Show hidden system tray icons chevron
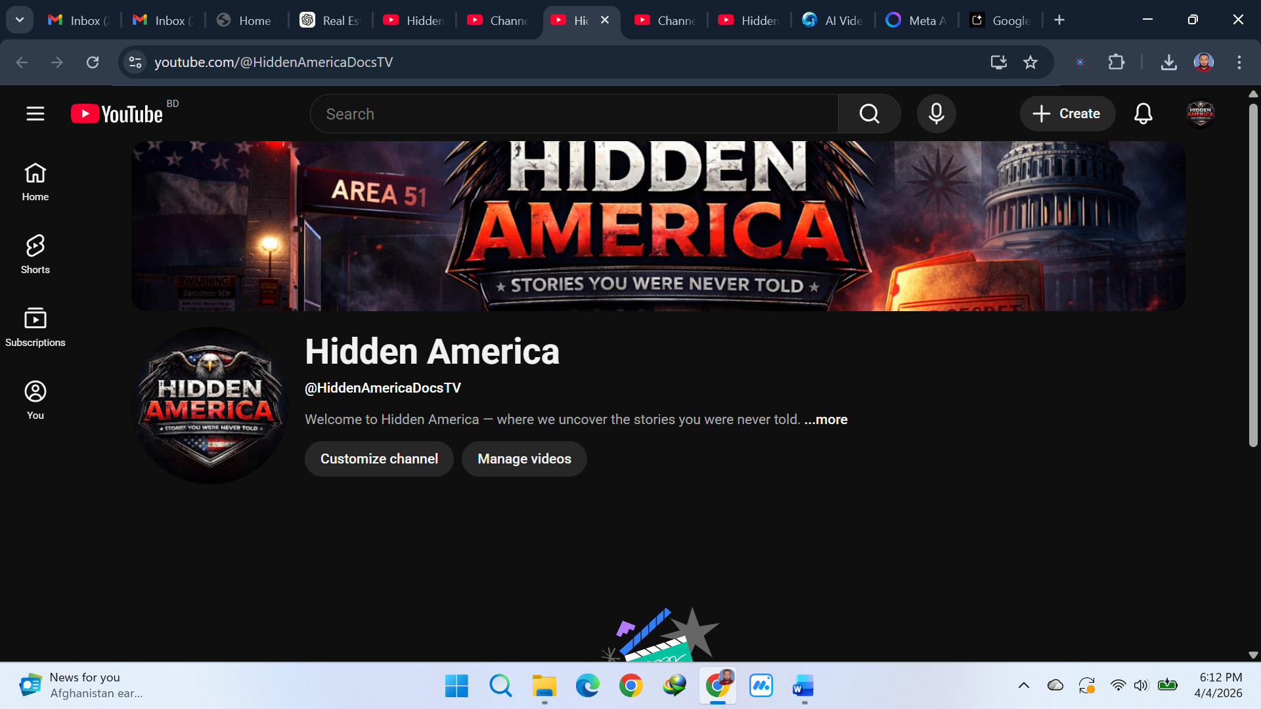Viewport: 1261px width, 709px height. [1023, 685]
